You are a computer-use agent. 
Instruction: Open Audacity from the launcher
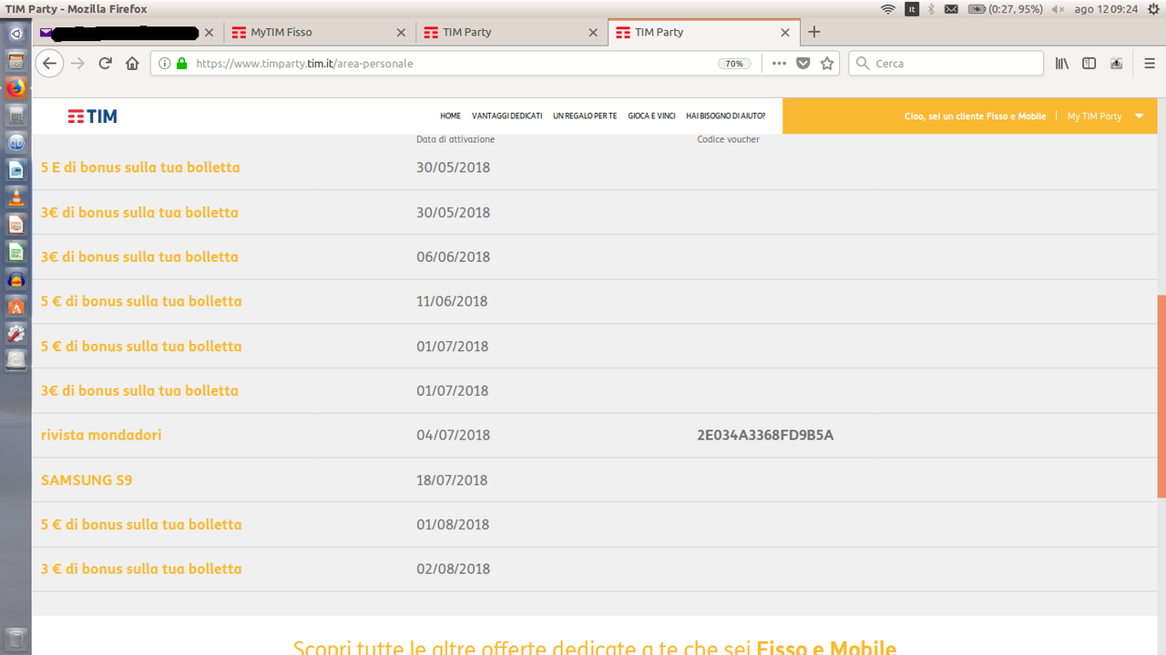pos(15,279)
